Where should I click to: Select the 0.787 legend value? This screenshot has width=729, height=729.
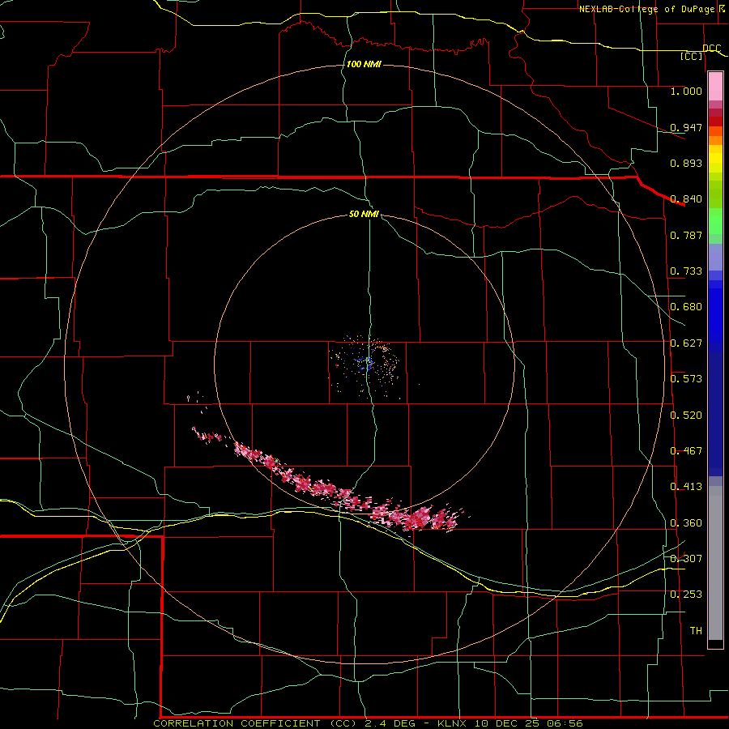[x=686, y=235]
